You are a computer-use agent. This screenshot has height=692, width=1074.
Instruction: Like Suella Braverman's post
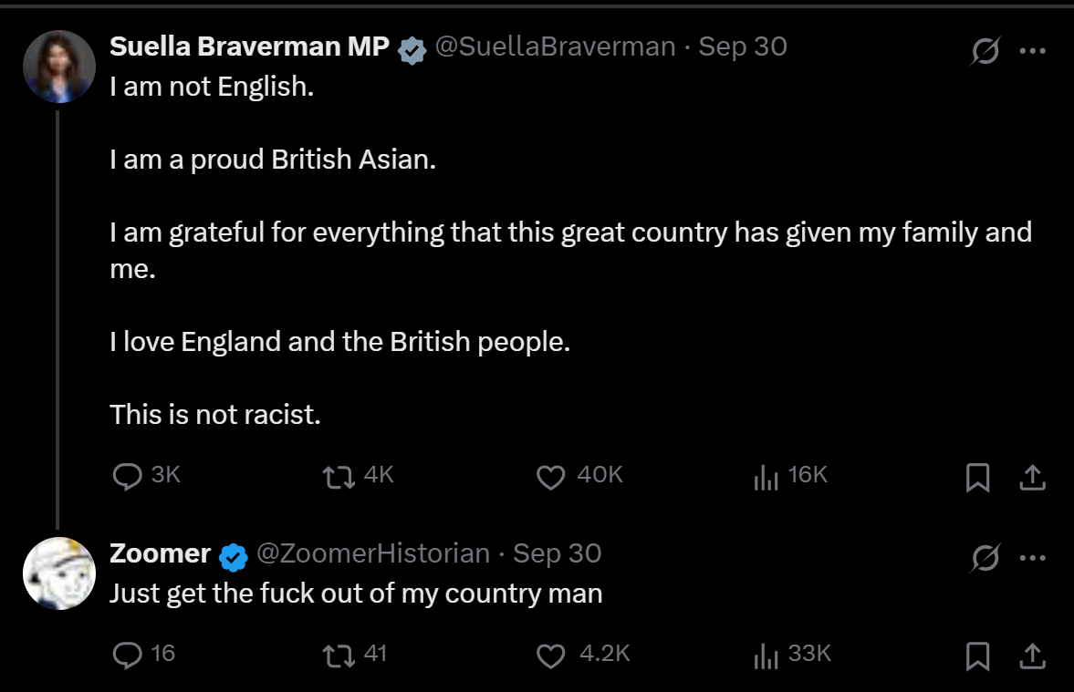[x=550, y=477]
